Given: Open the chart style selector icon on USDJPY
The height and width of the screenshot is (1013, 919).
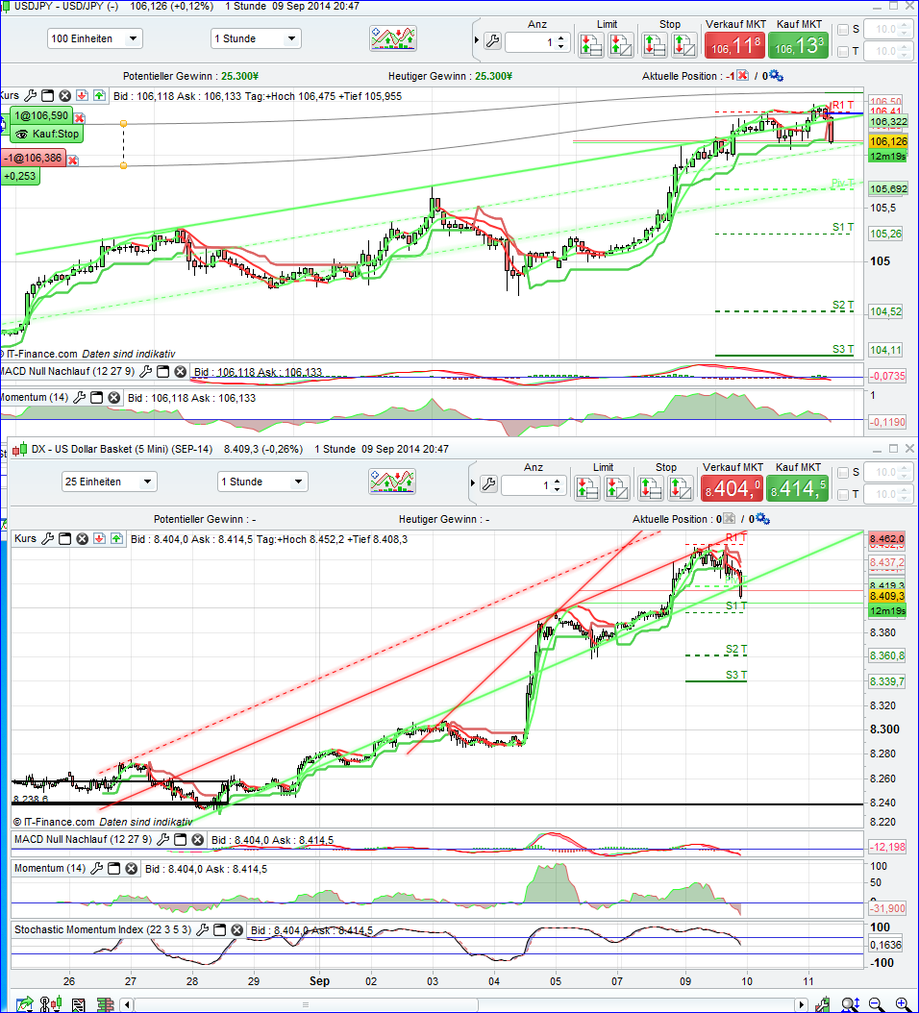Looking at the screenshot, I should pos(392,38).
